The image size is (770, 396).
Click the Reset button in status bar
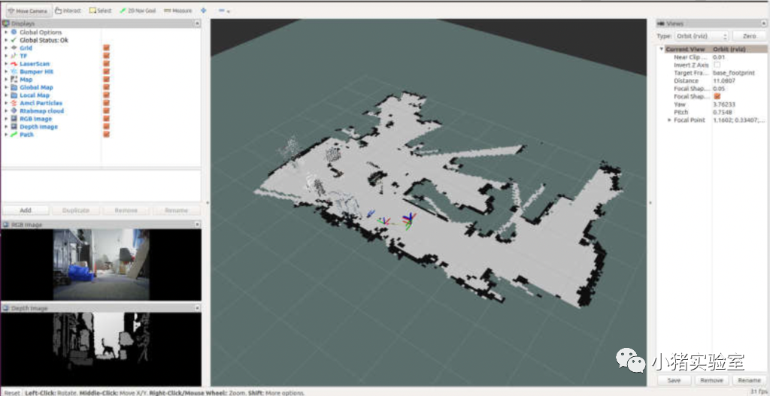pos(12,392)
